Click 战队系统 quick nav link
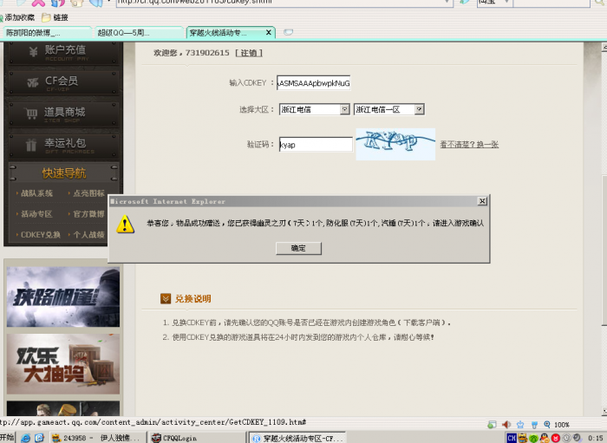The width and height of the screenshot is (607, 443). (36, 193)
